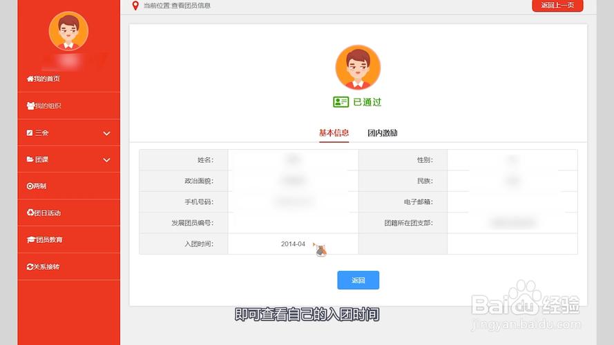Image resolution: width=614 pixels, height=345 pixels.
Task: Click the 手机号码 label cell
Action: [184, 202]
